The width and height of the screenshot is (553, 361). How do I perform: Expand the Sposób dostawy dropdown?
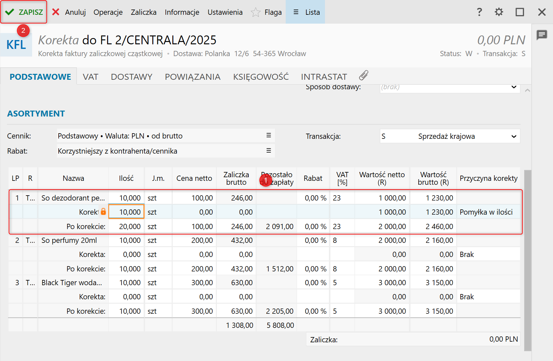[x=514, y=87]
